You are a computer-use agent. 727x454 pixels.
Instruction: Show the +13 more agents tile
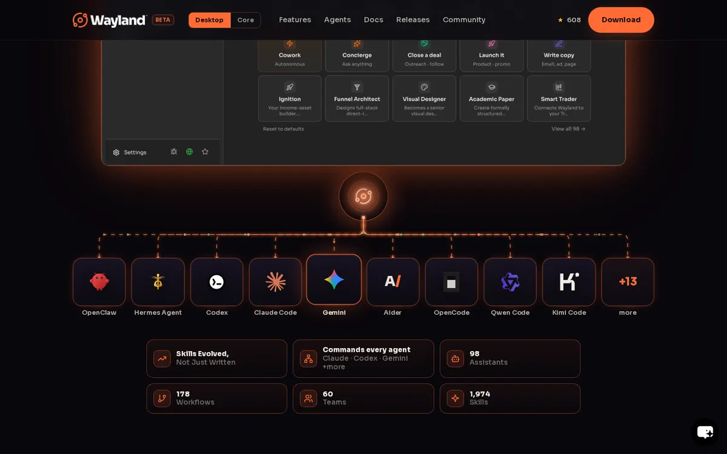click(628, 282)
